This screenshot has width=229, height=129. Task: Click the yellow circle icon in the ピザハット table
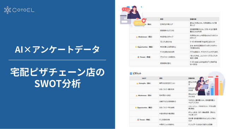tap(136, 107)
